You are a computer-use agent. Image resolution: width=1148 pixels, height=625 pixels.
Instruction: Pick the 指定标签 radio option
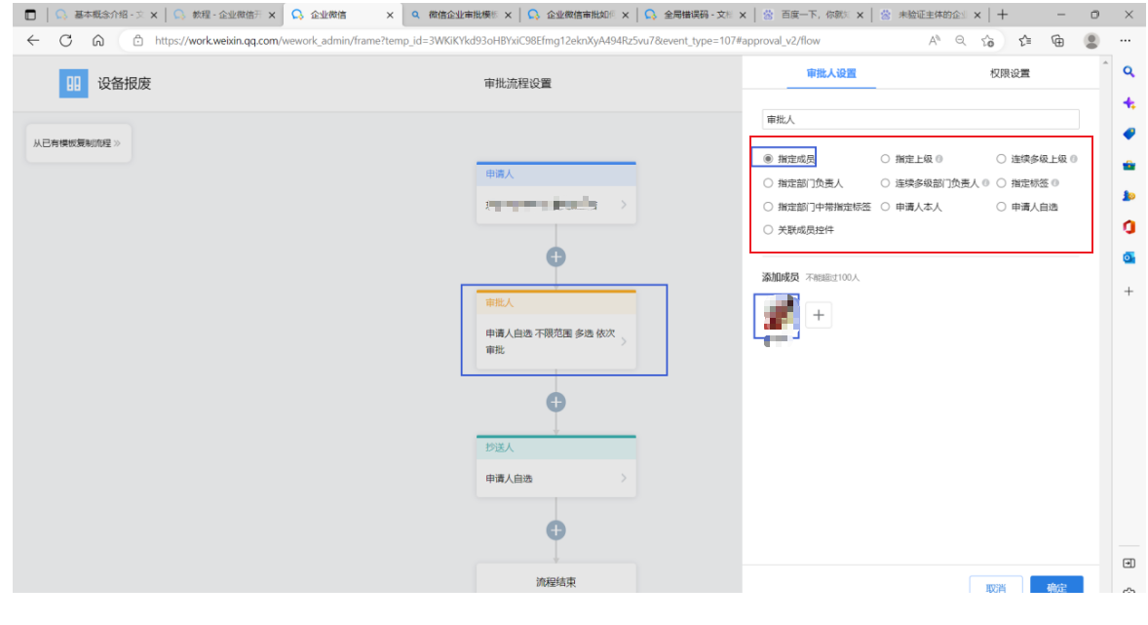(1001, 183)
